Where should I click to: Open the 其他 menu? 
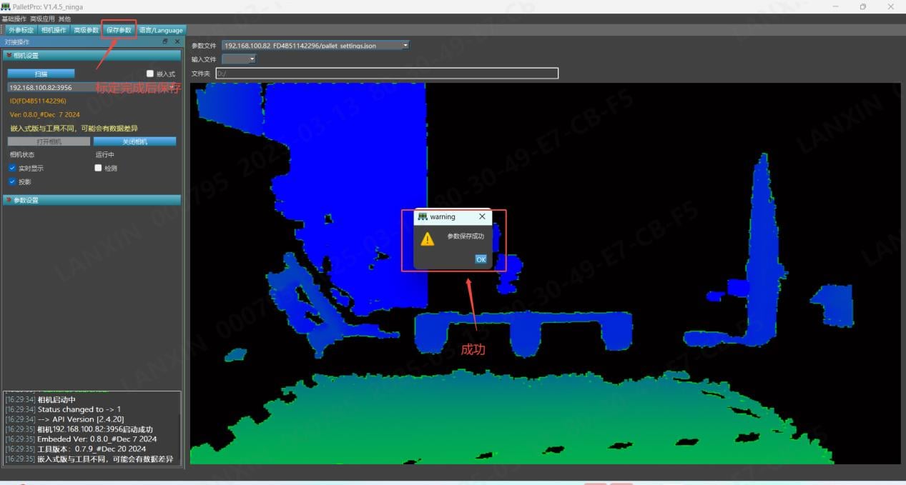[64, 19]
